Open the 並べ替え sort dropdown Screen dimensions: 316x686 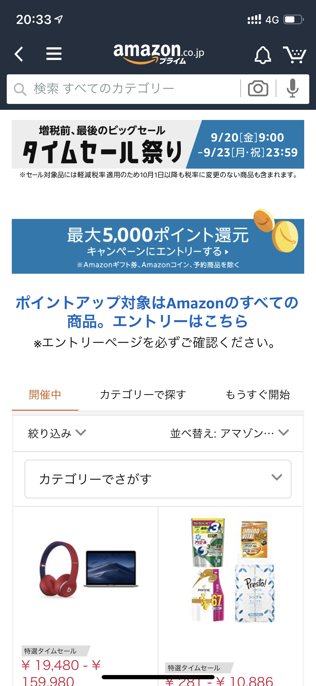pos(229,433)
